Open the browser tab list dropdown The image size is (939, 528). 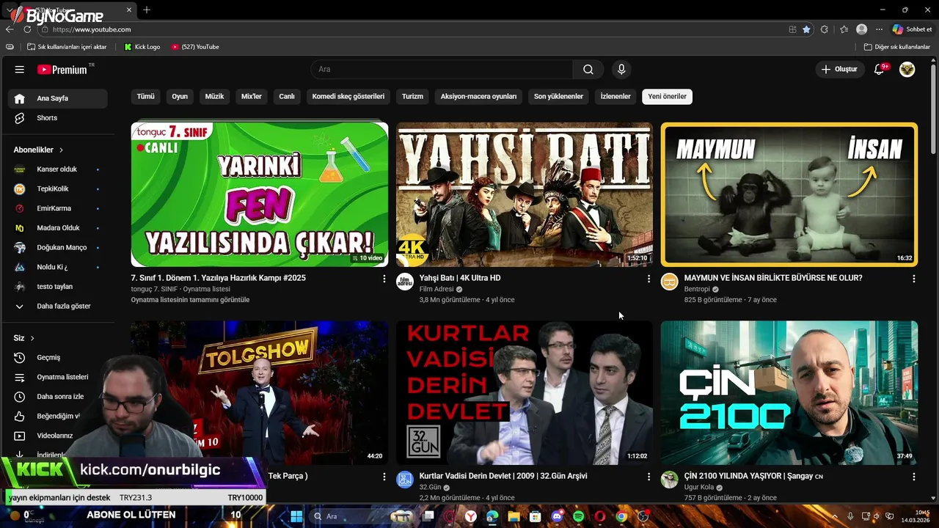[x=10, y=10]
